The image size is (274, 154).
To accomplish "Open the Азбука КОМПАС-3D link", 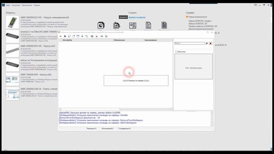I will 198,24.
